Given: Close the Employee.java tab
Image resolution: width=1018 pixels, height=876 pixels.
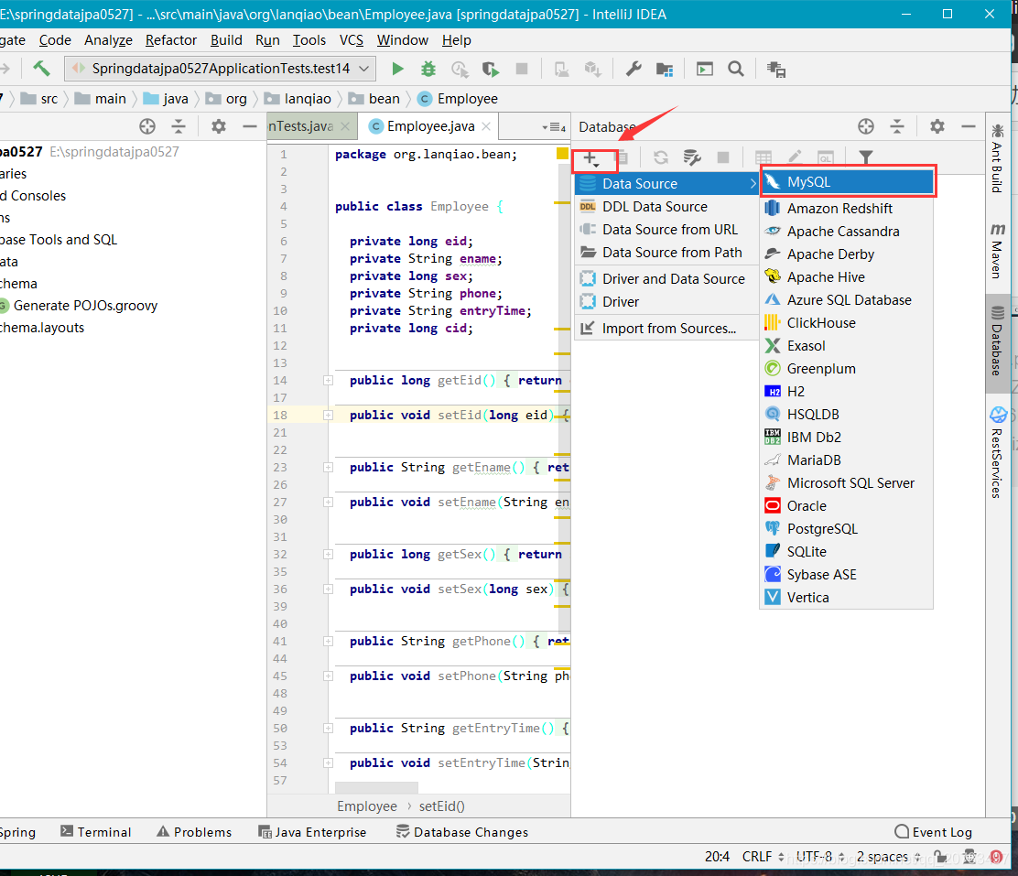Looking at the screenshot, I should tap(486, 126).
